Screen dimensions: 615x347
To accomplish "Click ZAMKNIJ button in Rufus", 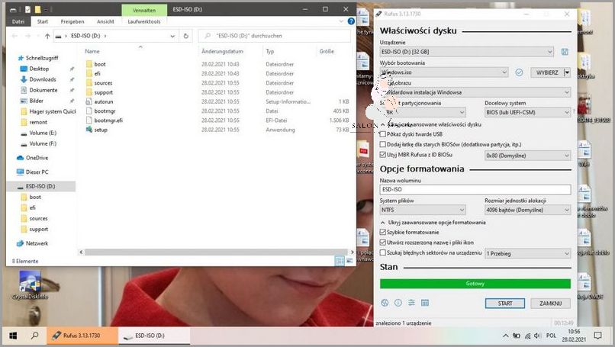I will (550, 303).
